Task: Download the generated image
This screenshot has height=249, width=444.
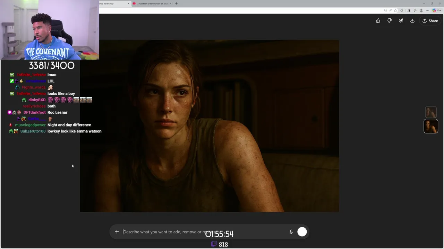Action: point(412,21)
